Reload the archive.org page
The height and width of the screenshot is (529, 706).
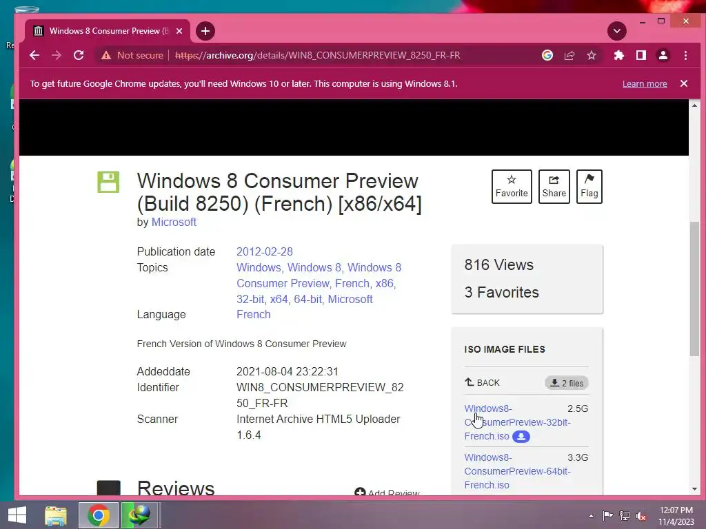(79, 55)
